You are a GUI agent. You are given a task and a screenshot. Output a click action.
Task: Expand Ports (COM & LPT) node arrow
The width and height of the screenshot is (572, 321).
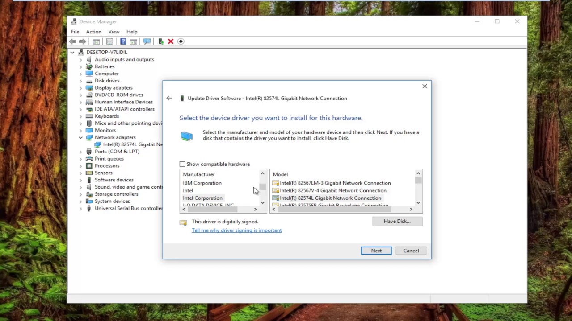point(81,152)
